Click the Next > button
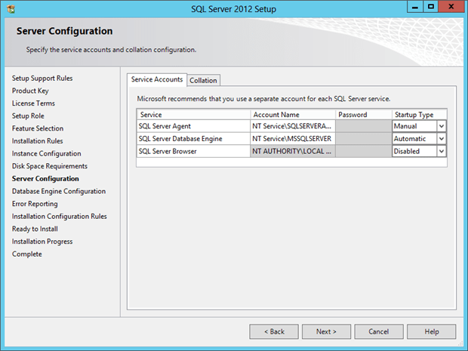The image size is (468, 351). (326, 331)
